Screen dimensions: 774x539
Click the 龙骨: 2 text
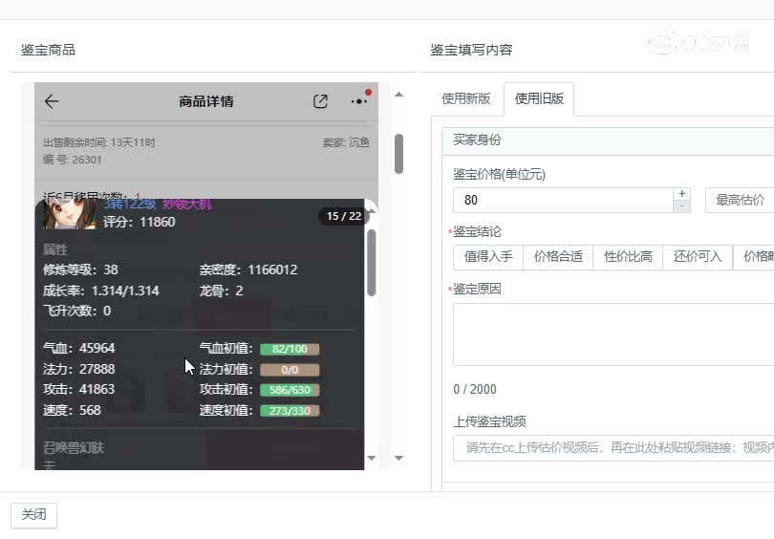point(221,291)
